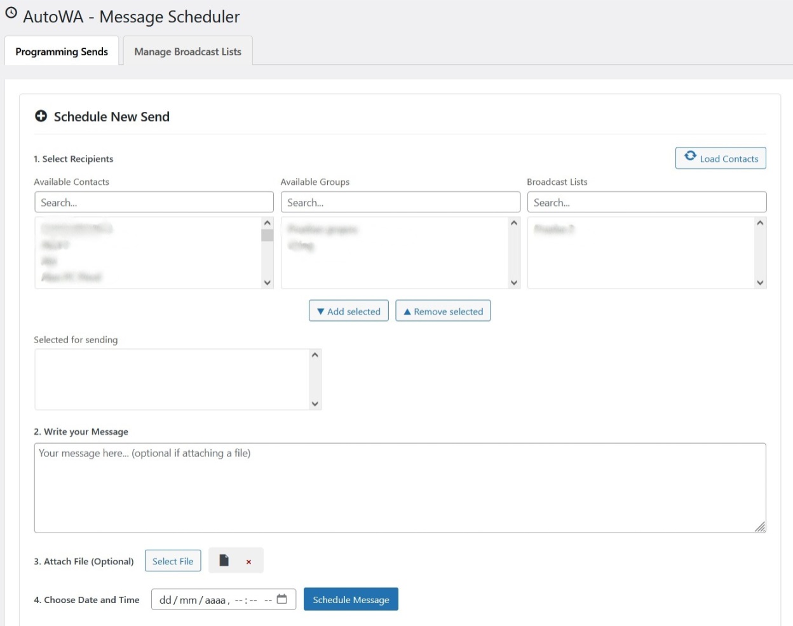Screen dimensions: 793x626
Task: Focus the Broadcast Lists search box
Action: (x=646, y=203)
